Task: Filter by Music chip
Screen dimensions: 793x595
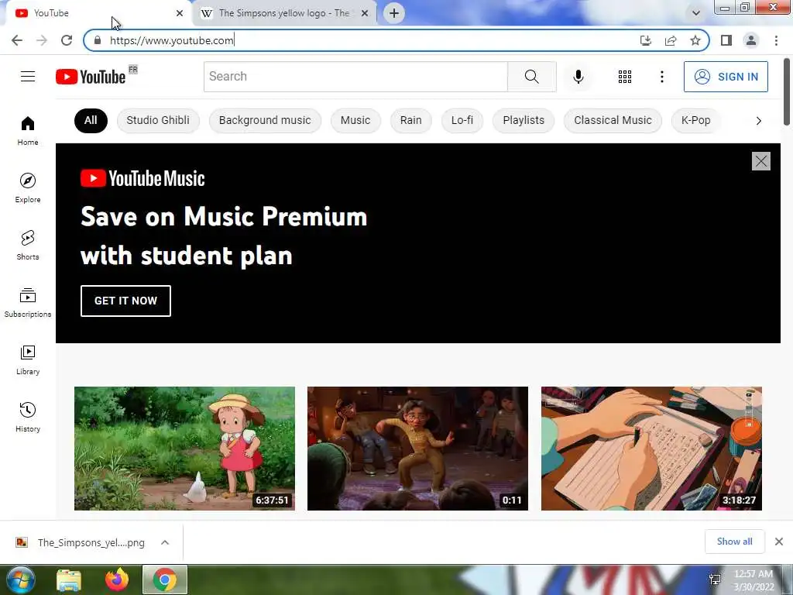Action: [x=355, y=120]
